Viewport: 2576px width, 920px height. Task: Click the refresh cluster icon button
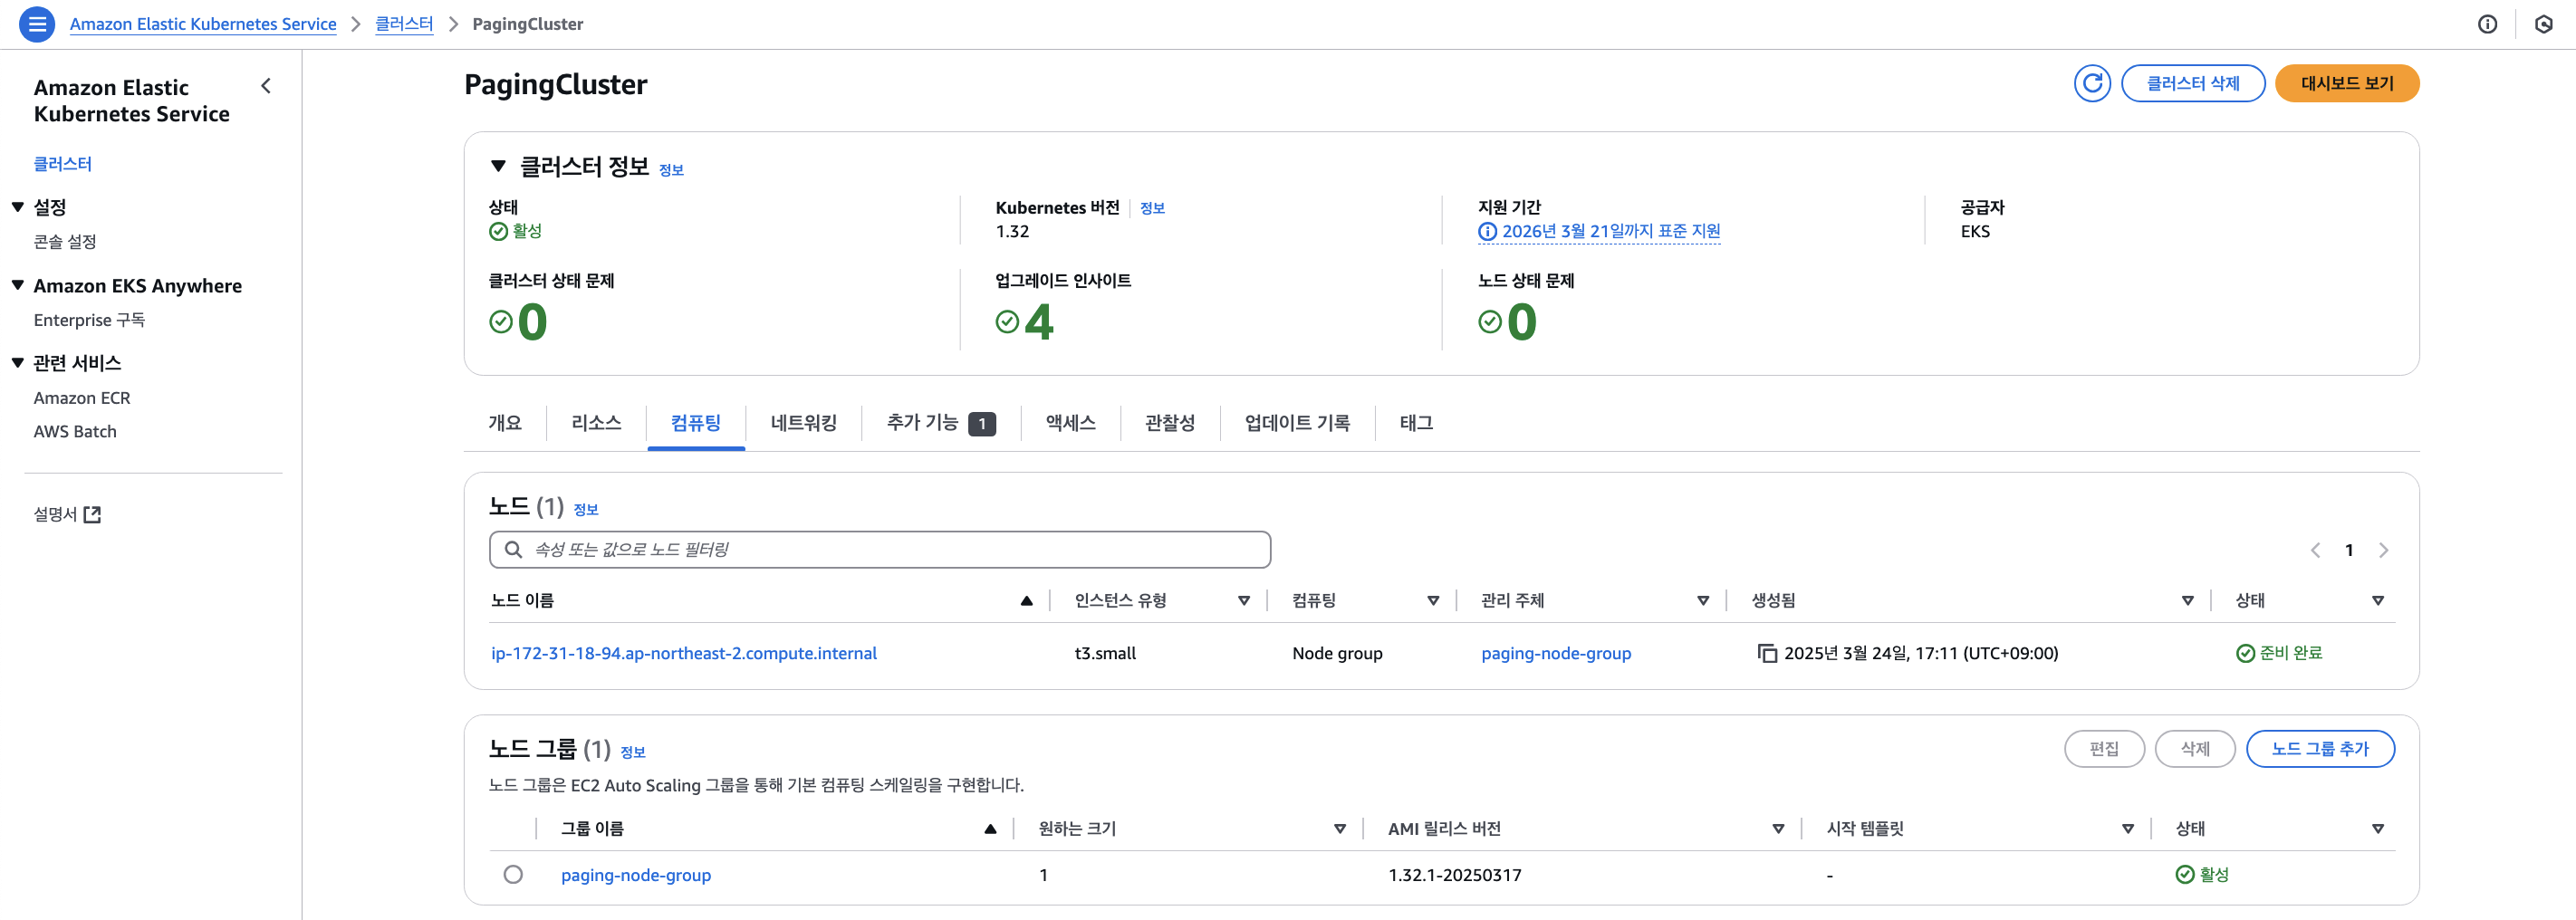click(2091, 83)
